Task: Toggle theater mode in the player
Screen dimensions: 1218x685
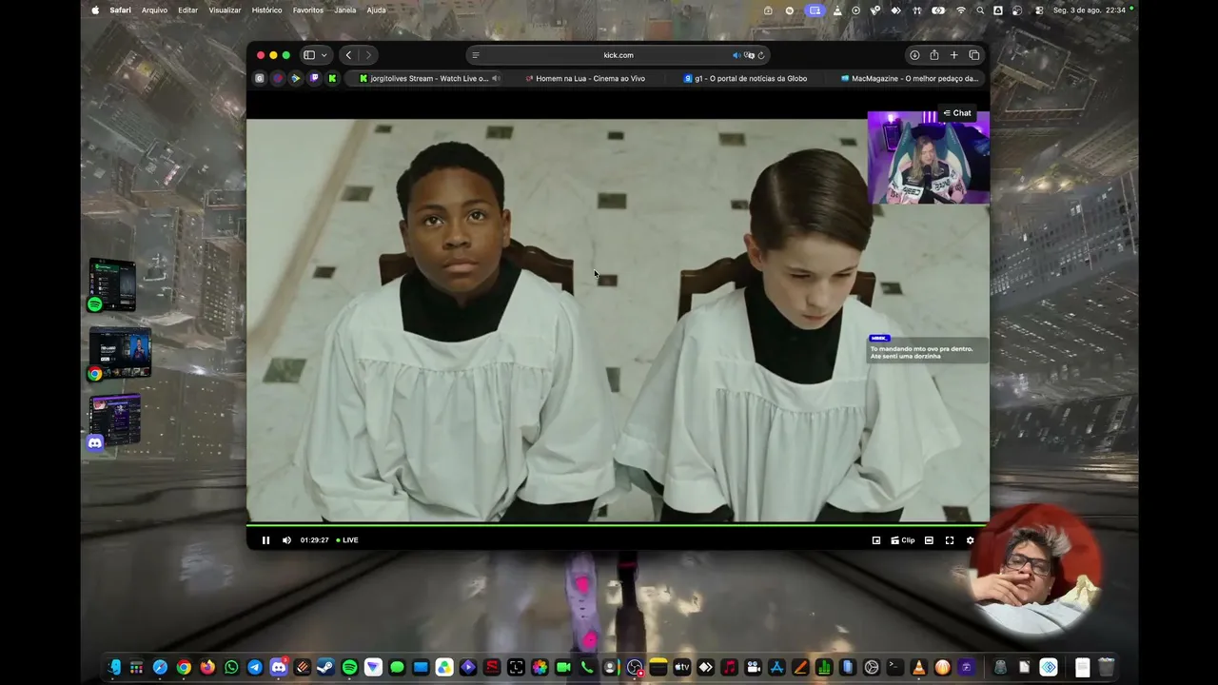Action: pos(929,540)
